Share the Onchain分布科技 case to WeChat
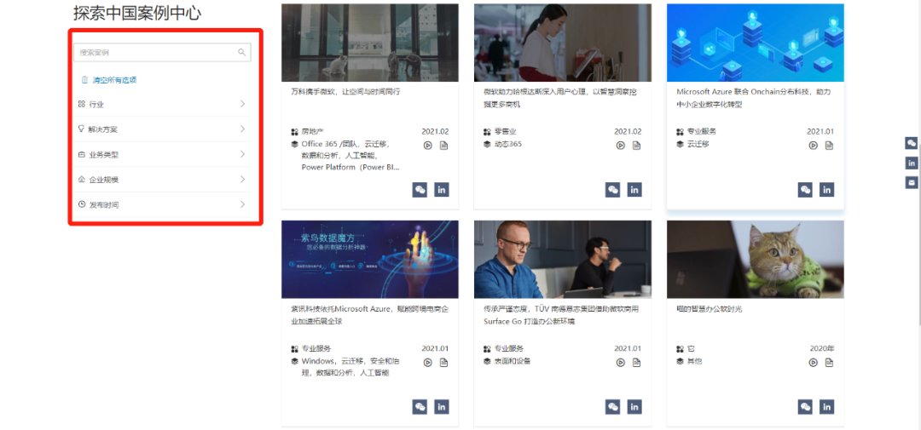This screenshot has height=430, width=921. click(805, 190)
